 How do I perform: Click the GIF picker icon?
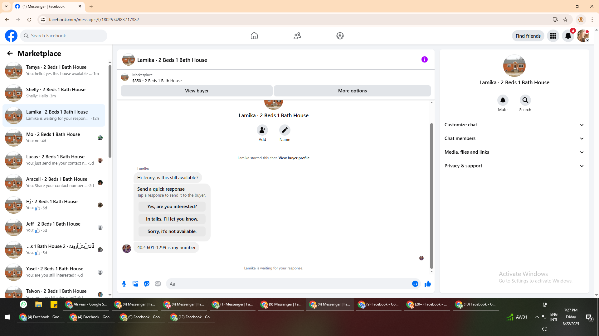(158, 284)
